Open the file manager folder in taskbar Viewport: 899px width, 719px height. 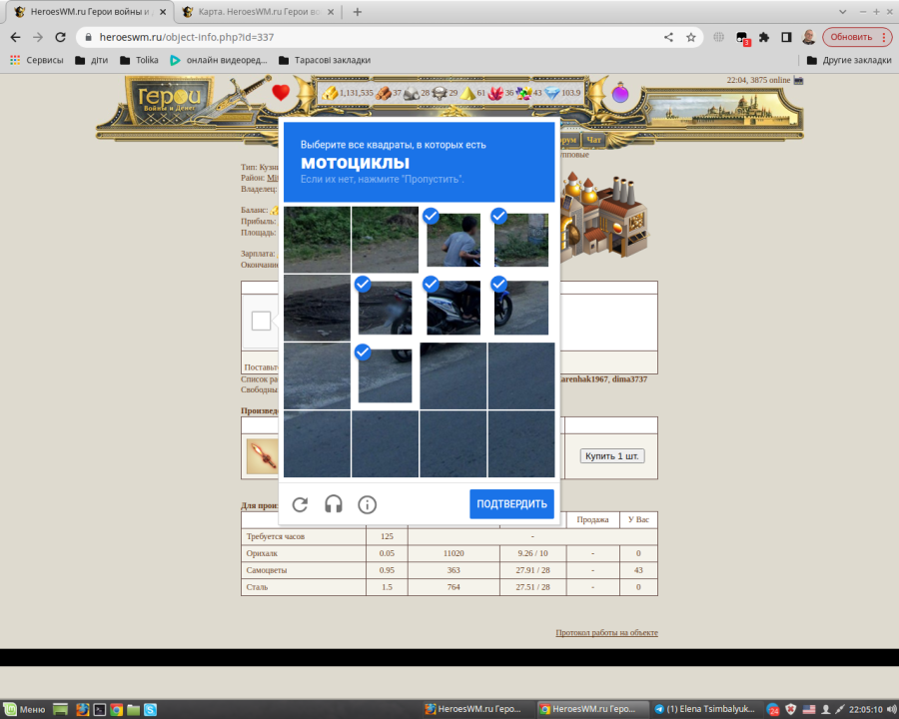tap(134, 710)
